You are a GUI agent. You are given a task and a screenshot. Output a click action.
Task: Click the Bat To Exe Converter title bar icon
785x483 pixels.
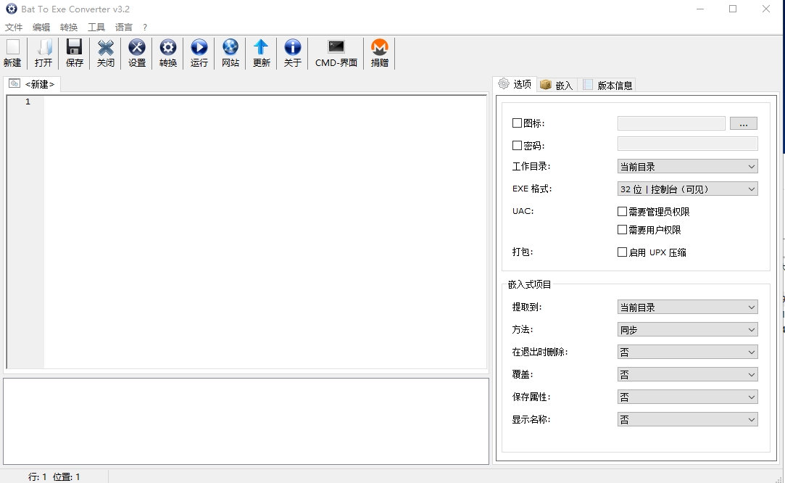coord(11,9)
